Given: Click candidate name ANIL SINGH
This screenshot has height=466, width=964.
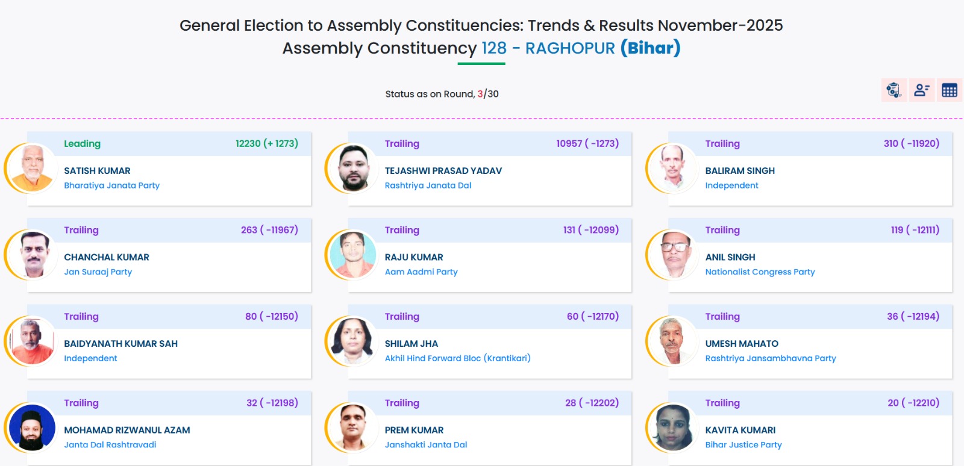Looking at the screenshot, I should click(730, 257).
